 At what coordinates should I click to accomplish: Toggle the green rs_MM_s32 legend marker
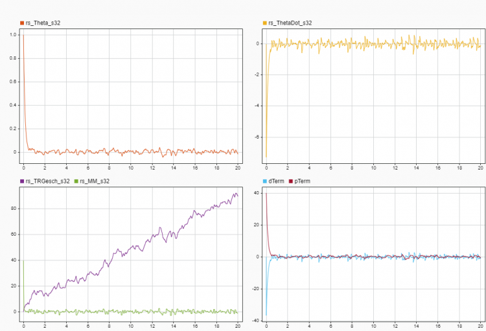point(78,181)
